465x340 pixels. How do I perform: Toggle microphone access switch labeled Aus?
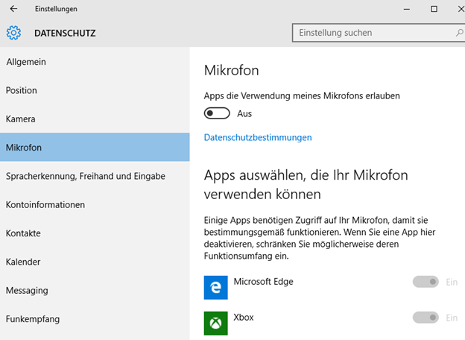(217, 113)
